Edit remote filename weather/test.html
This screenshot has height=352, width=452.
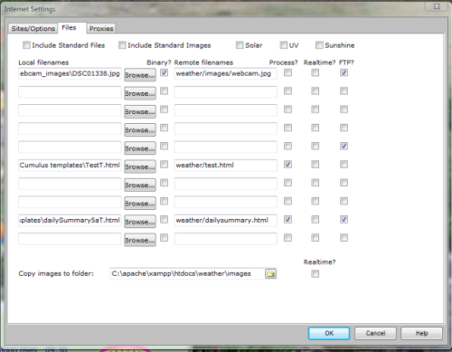coord(225,166)
